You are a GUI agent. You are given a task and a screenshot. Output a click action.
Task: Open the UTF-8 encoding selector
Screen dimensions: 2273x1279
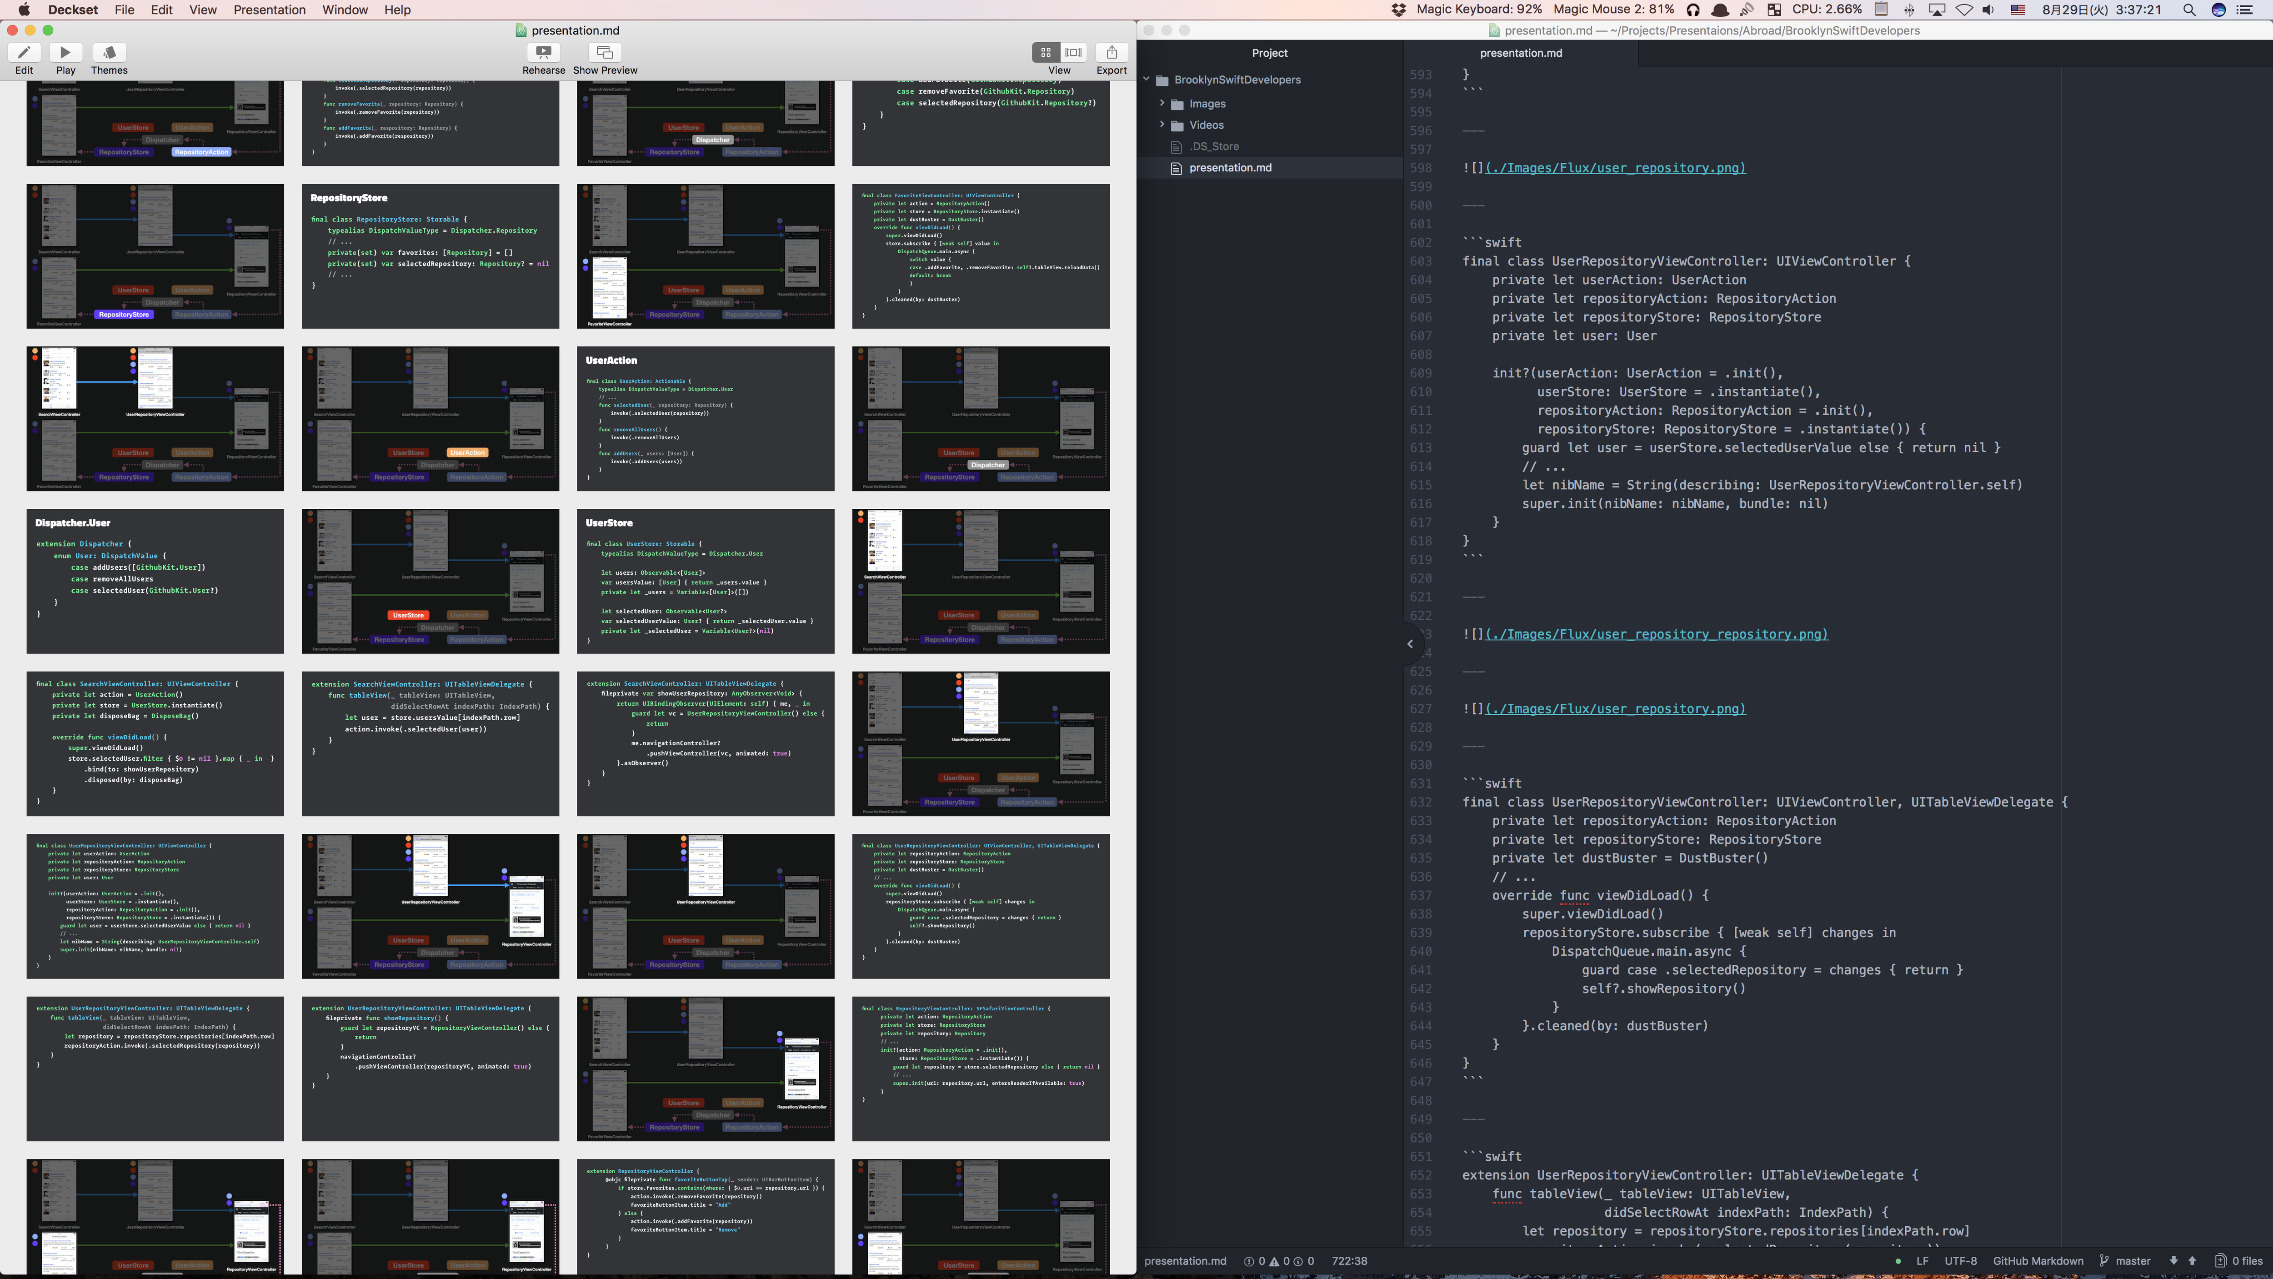[x=1960, y=1260]
